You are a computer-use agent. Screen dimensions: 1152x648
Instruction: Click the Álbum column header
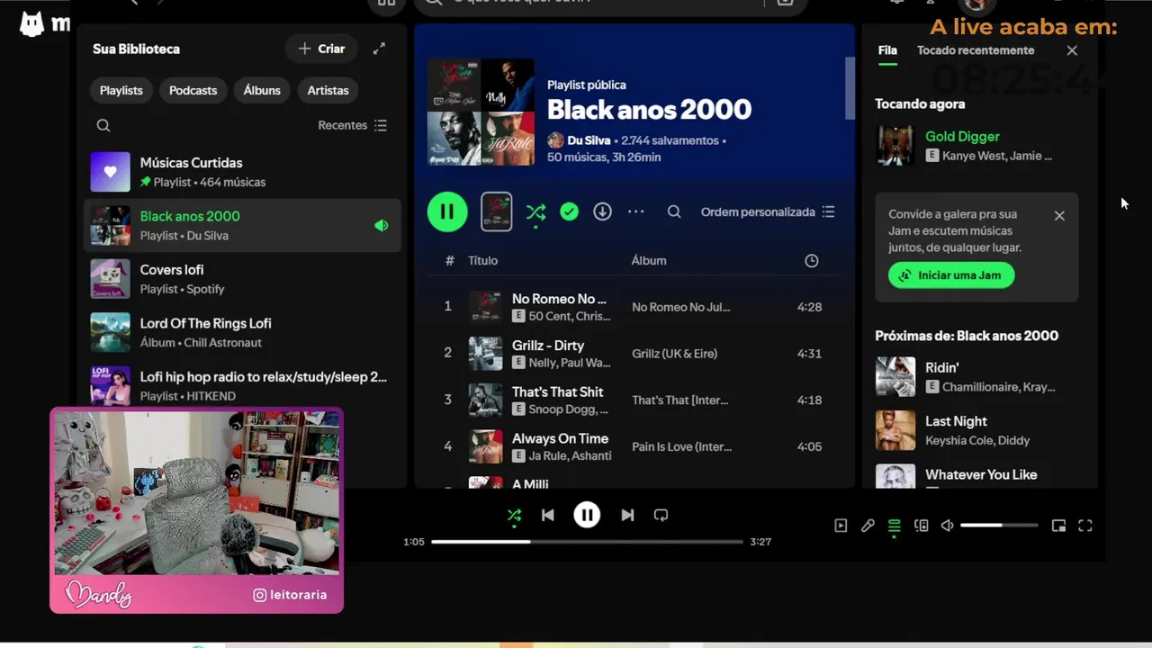click(649, 260)
